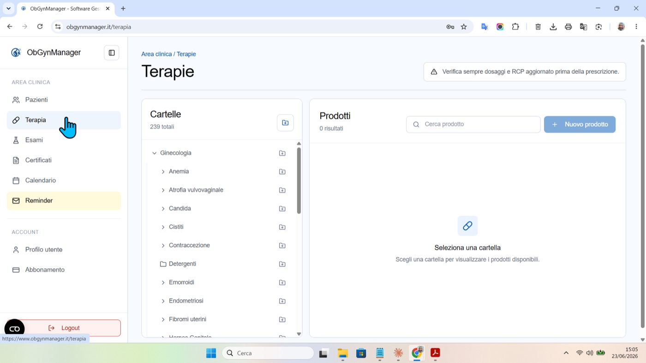Open the Chrome extensions puzzle icon
Viewport: 646px width, 363px height.
tap(515, 27)
